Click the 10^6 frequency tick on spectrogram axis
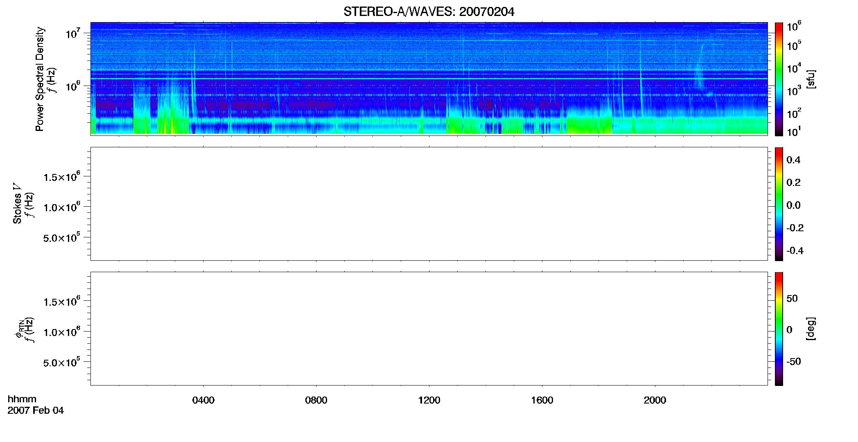This screenshot has width=858, height=442. tap(73, 86)
